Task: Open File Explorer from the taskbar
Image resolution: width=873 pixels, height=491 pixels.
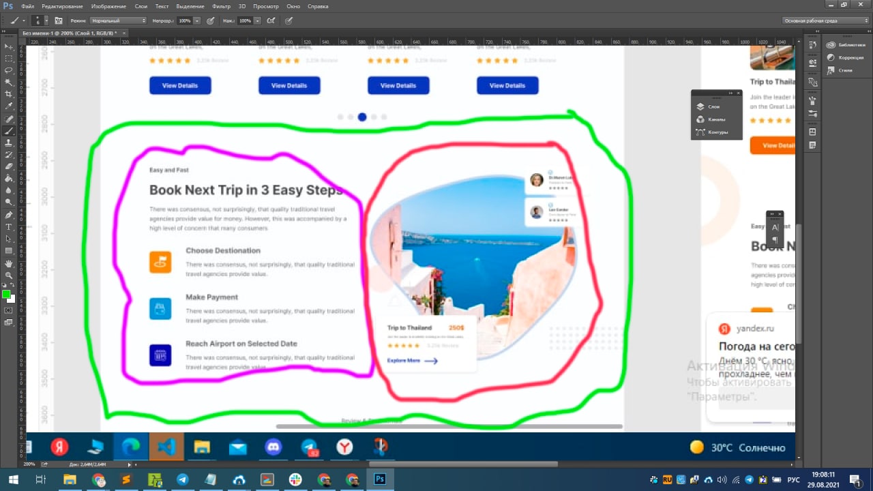Action: click(70, 479)
